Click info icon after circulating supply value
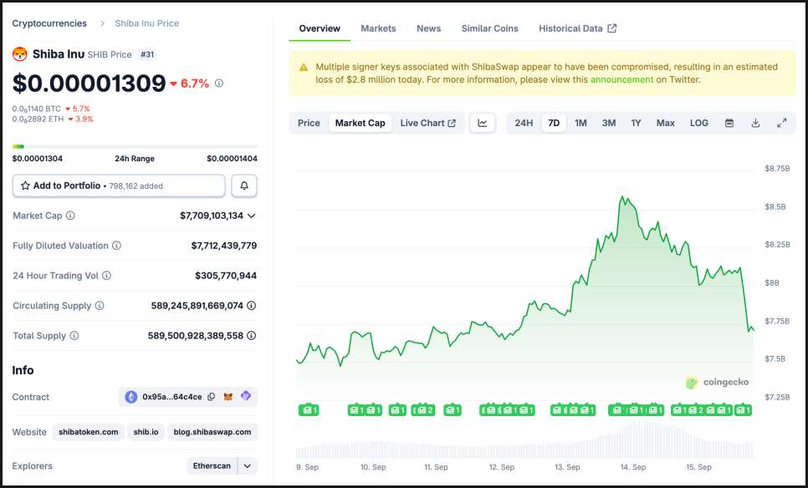Viewport: 808px width, 488px height. point(252,305)
